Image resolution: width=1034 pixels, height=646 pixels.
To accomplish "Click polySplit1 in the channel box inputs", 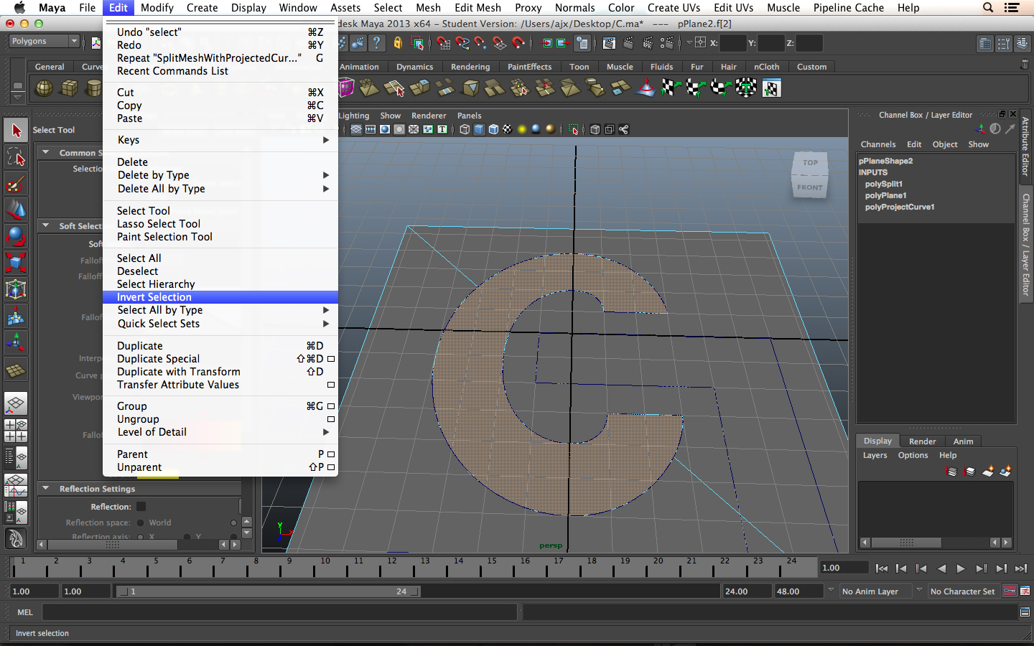I will (x=883, y=184).
